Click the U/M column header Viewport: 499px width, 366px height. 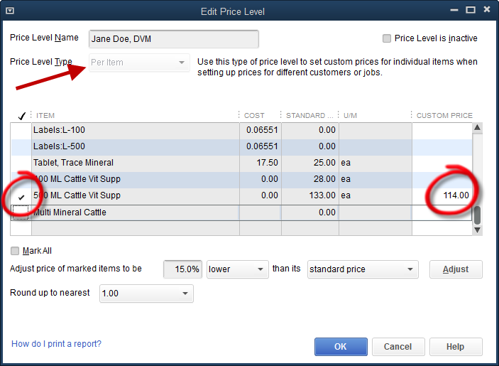(350, 116)
